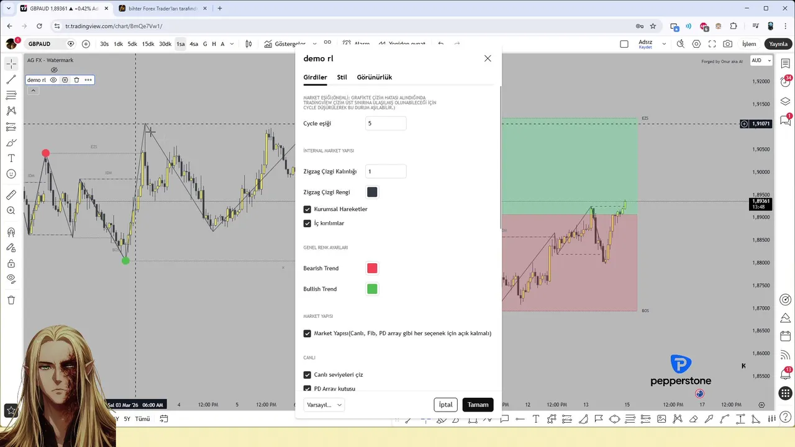Expand the timeframe interval dropdown arrow
This screenshot has width=795, height=447.
click(x=232, y=44)
